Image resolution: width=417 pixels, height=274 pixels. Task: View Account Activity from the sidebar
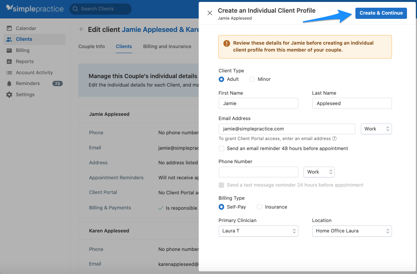[x=34, y=72]
